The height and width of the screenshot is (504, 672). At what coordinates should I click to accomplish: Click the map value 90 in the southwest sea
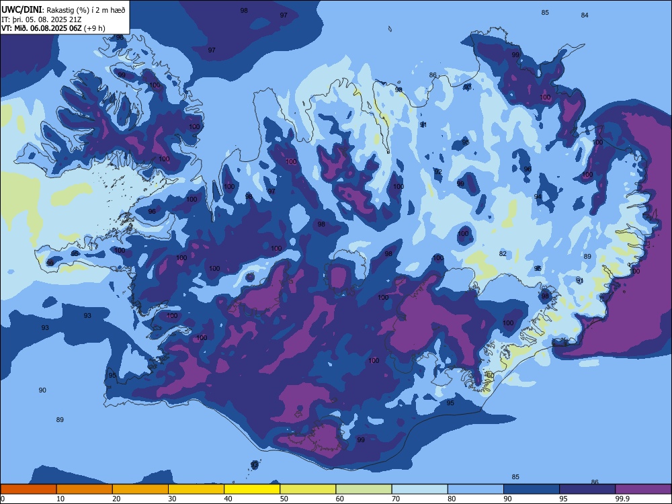click(x=42, y=390)
